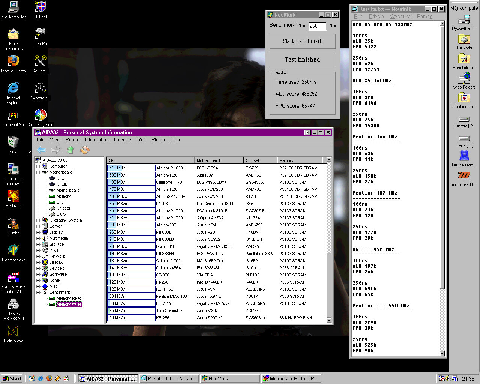
Task: Open the Windows Start menu
Action: pyautogui.click(x=12, y=378)
